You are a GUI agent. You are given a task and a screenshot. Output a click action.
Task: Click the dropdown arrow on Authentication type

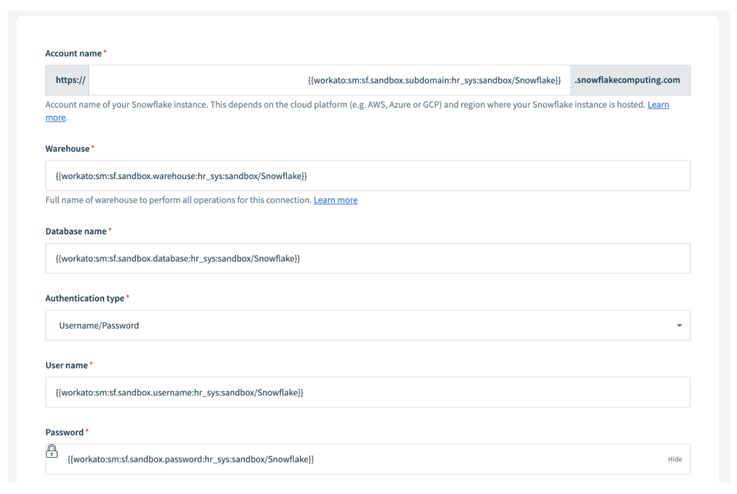tap(680, 326)
